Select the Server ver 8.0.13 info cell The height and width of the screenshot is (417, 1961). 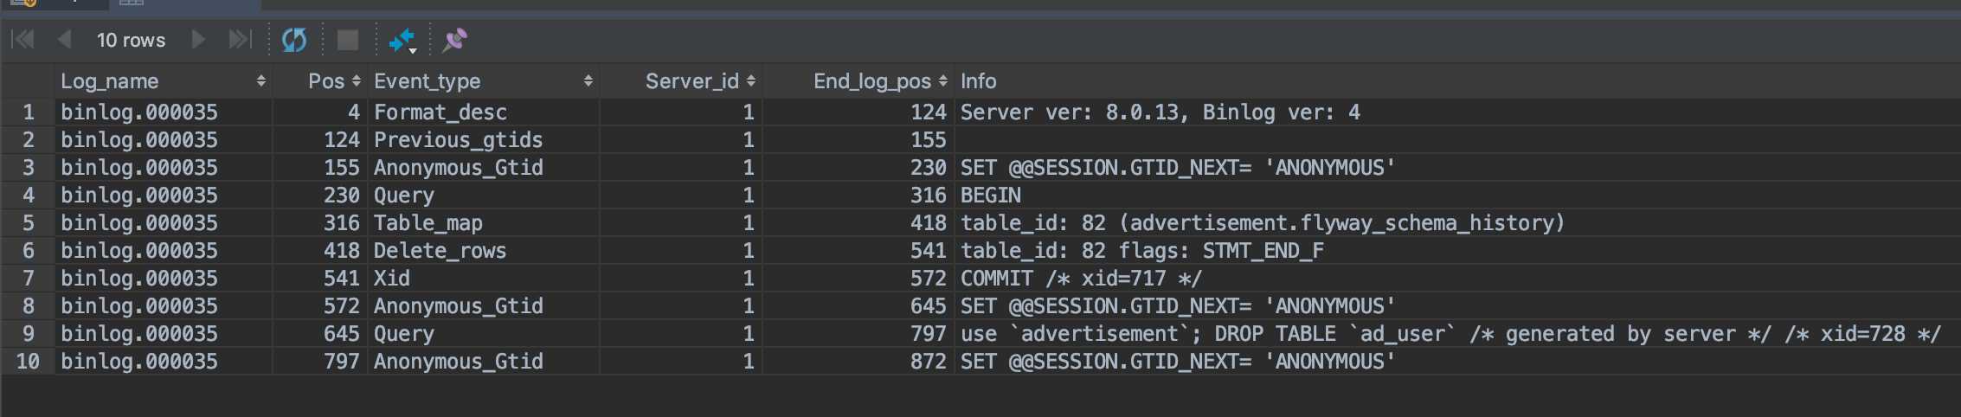tap(1160, 112)
